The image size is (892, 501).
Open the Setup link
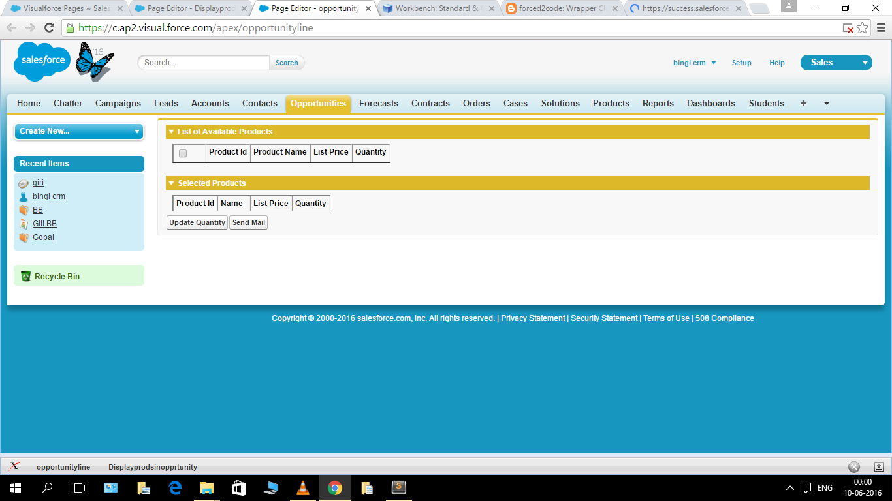tap(742, 63)
